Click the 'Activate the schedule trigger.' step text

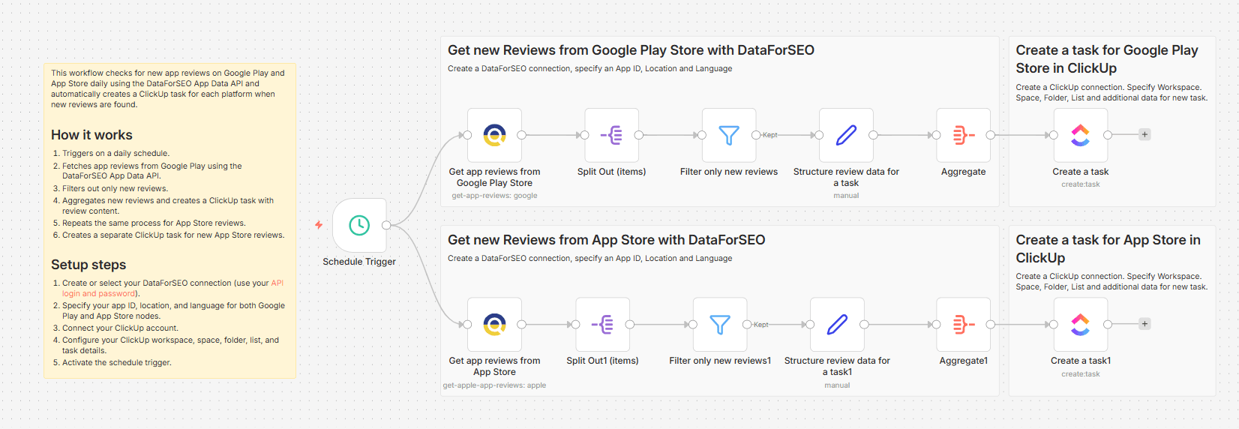117,363
